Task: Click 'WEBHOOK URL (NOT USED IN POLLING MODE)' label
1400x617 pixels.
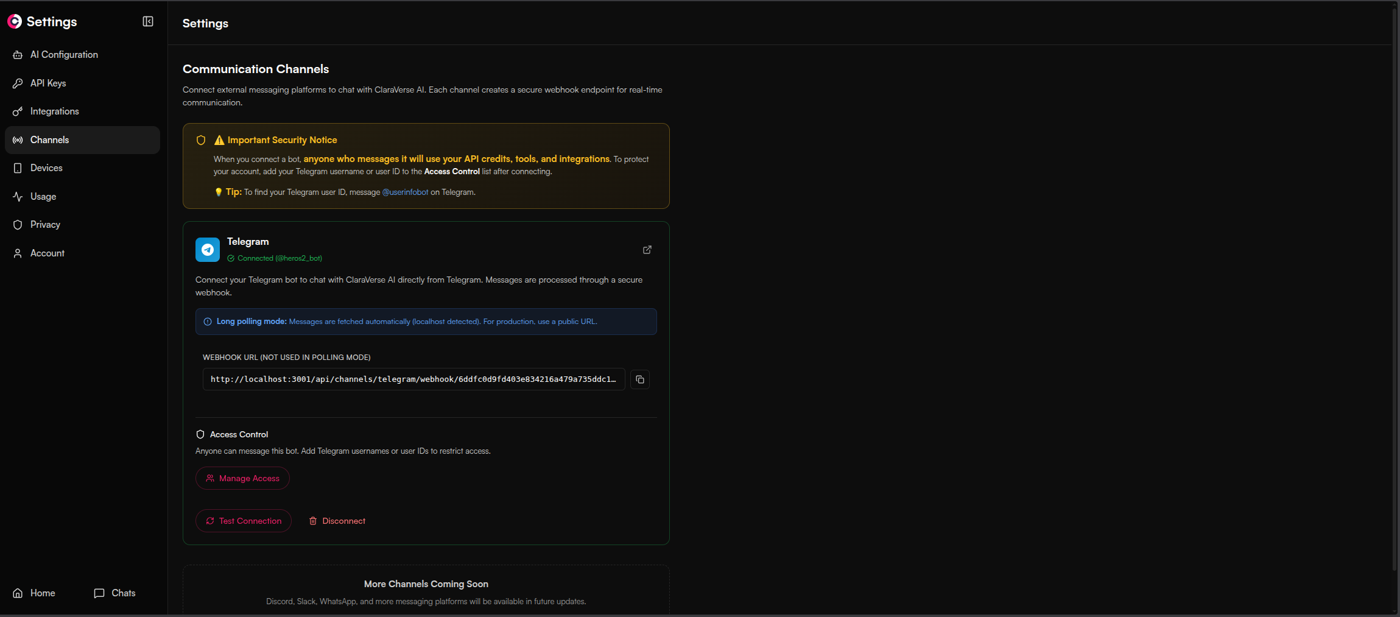Action: [x=286, y=358]
